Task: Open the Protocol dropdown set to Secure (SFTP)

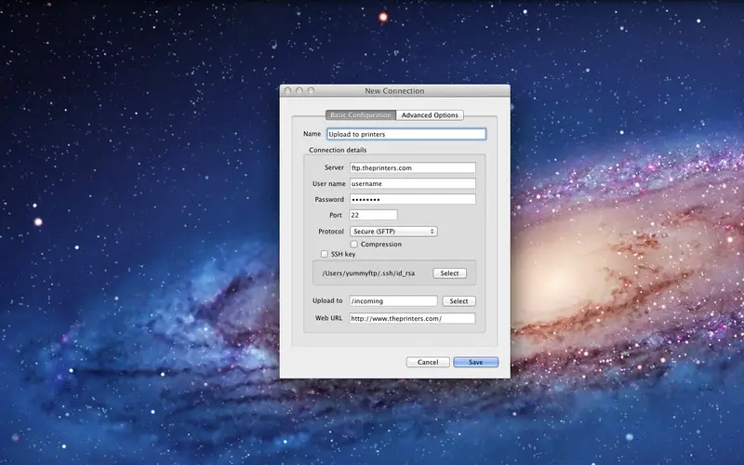Action: pyautogui.click(x=393, y=231)
